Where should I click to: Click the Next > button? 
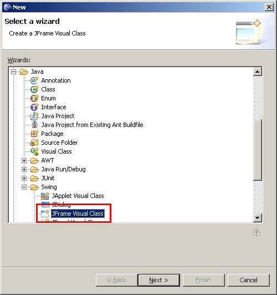[x=159, y=280]
